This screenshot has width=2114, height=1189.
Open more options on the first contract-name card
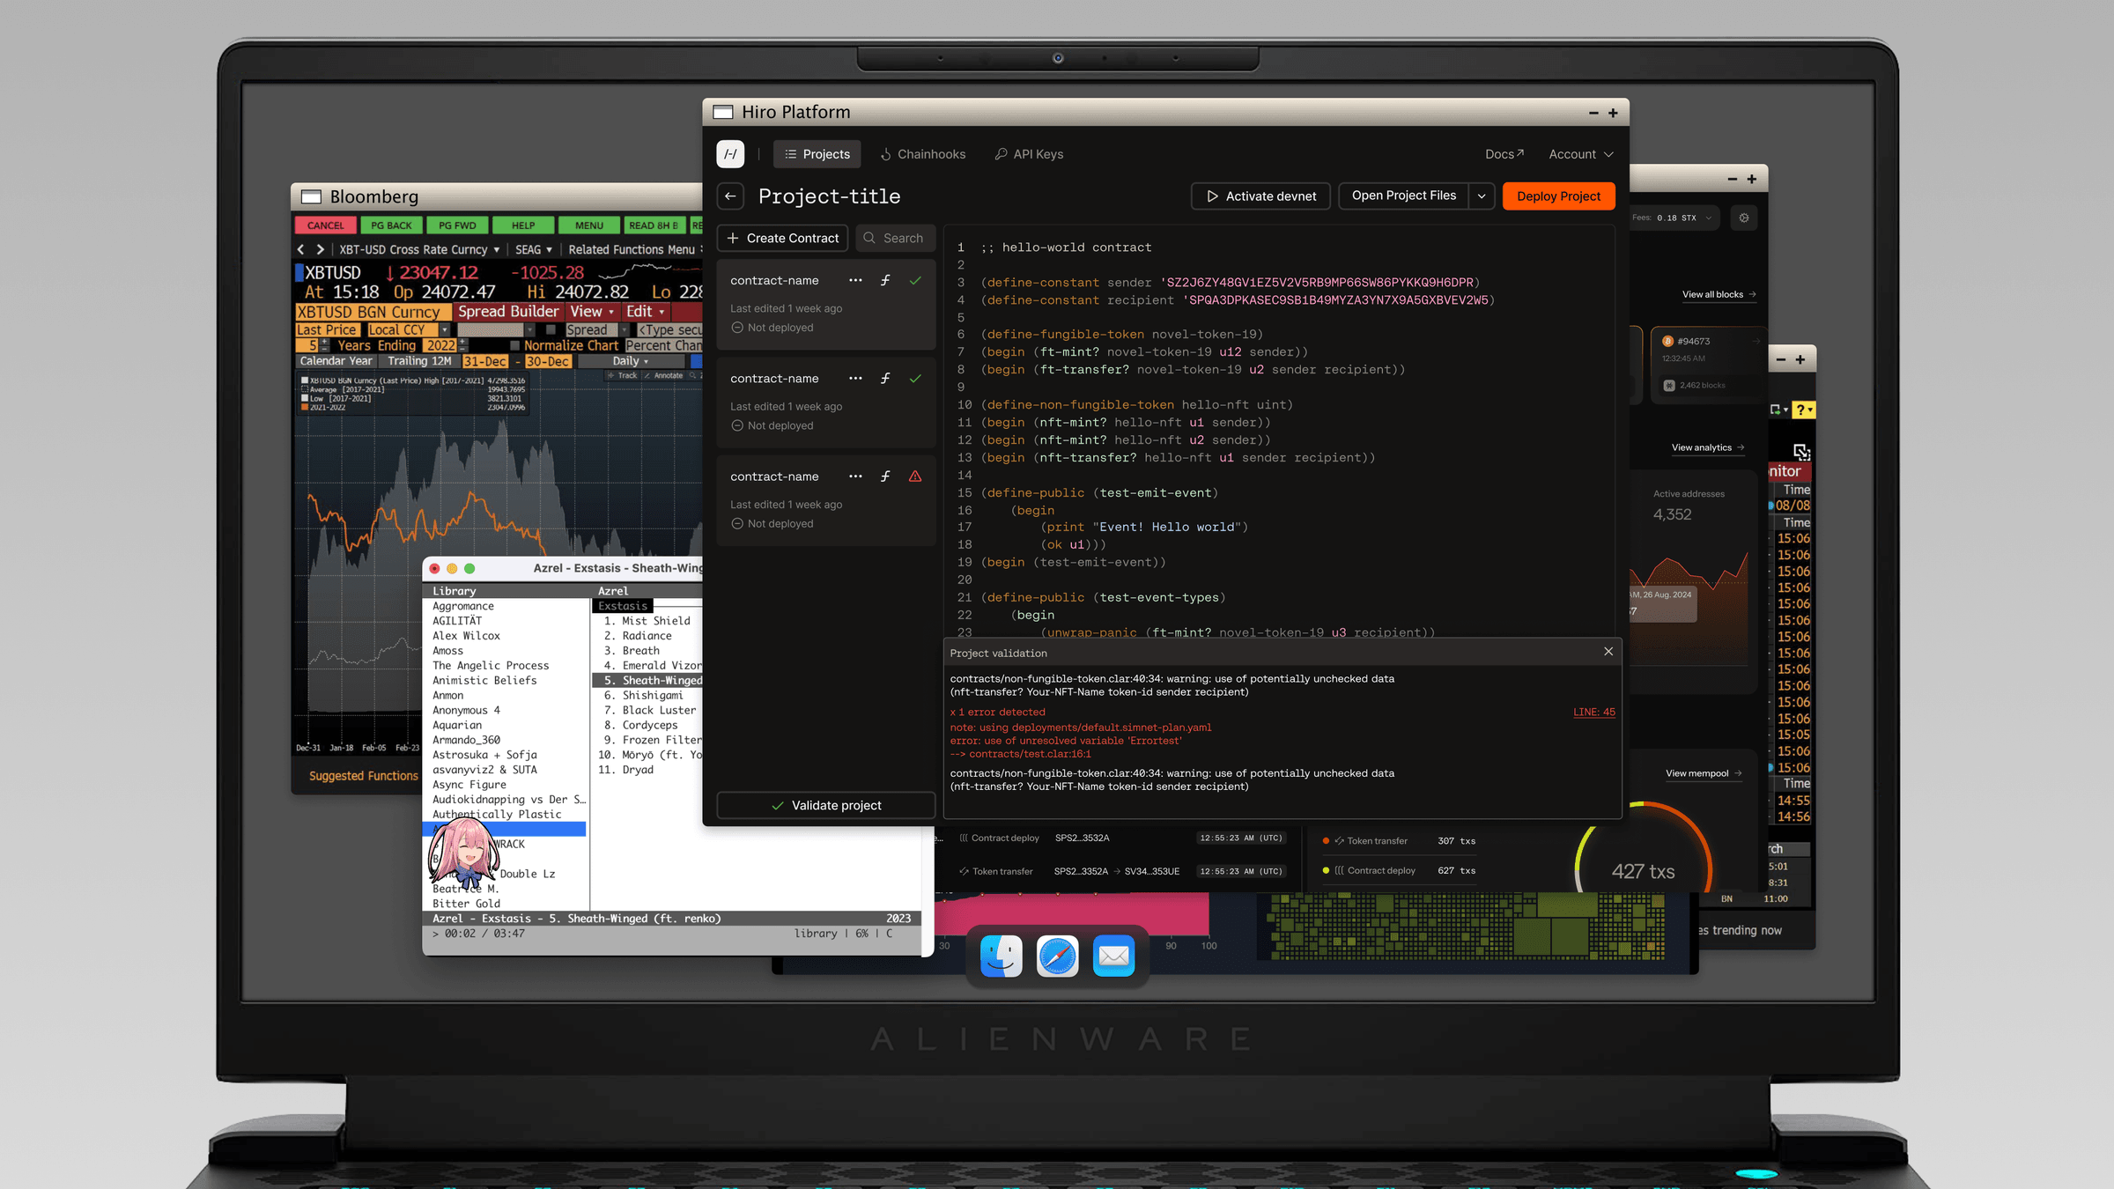pos(855,280)
